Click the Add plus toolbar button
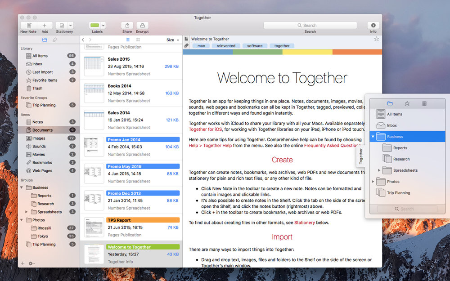Image resolution: width=450 pixels, height=281 pixels. point(45,26)
